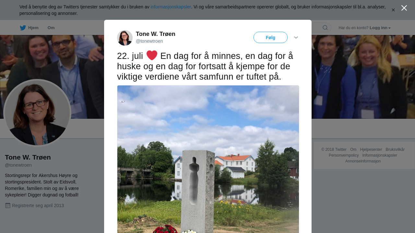Open Personvernpolicy footer link
Viewport: 415px width, 233px height.
click(x=344, y=155)
